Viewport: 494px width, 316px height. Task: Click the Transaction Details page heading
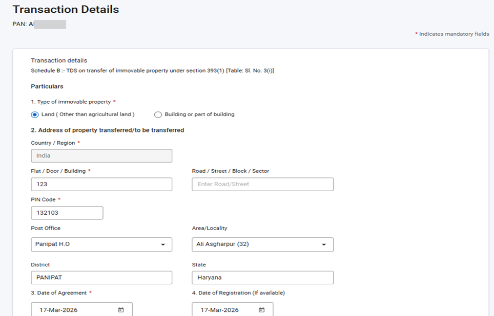[x=66, y=9]
